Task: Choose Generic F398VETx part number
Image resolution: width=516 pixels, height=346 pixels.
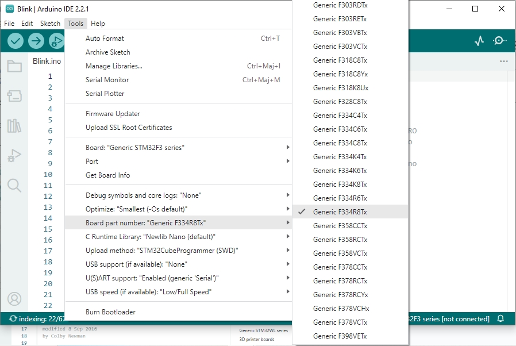Action: pos(340,336)
